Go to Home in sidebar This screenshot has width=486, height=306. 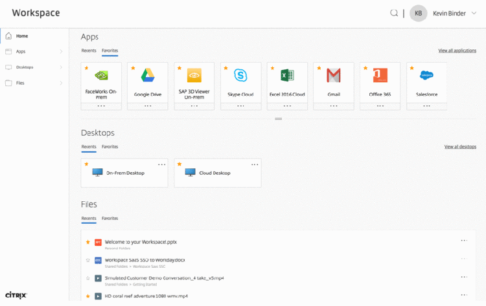[x=22, y=36]
